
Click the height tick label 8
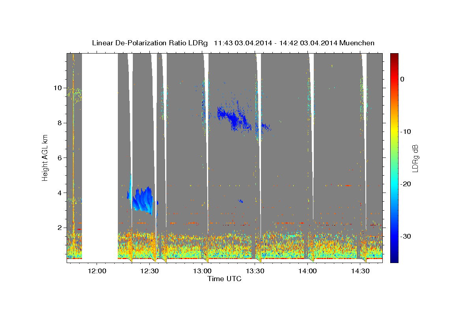60,123
